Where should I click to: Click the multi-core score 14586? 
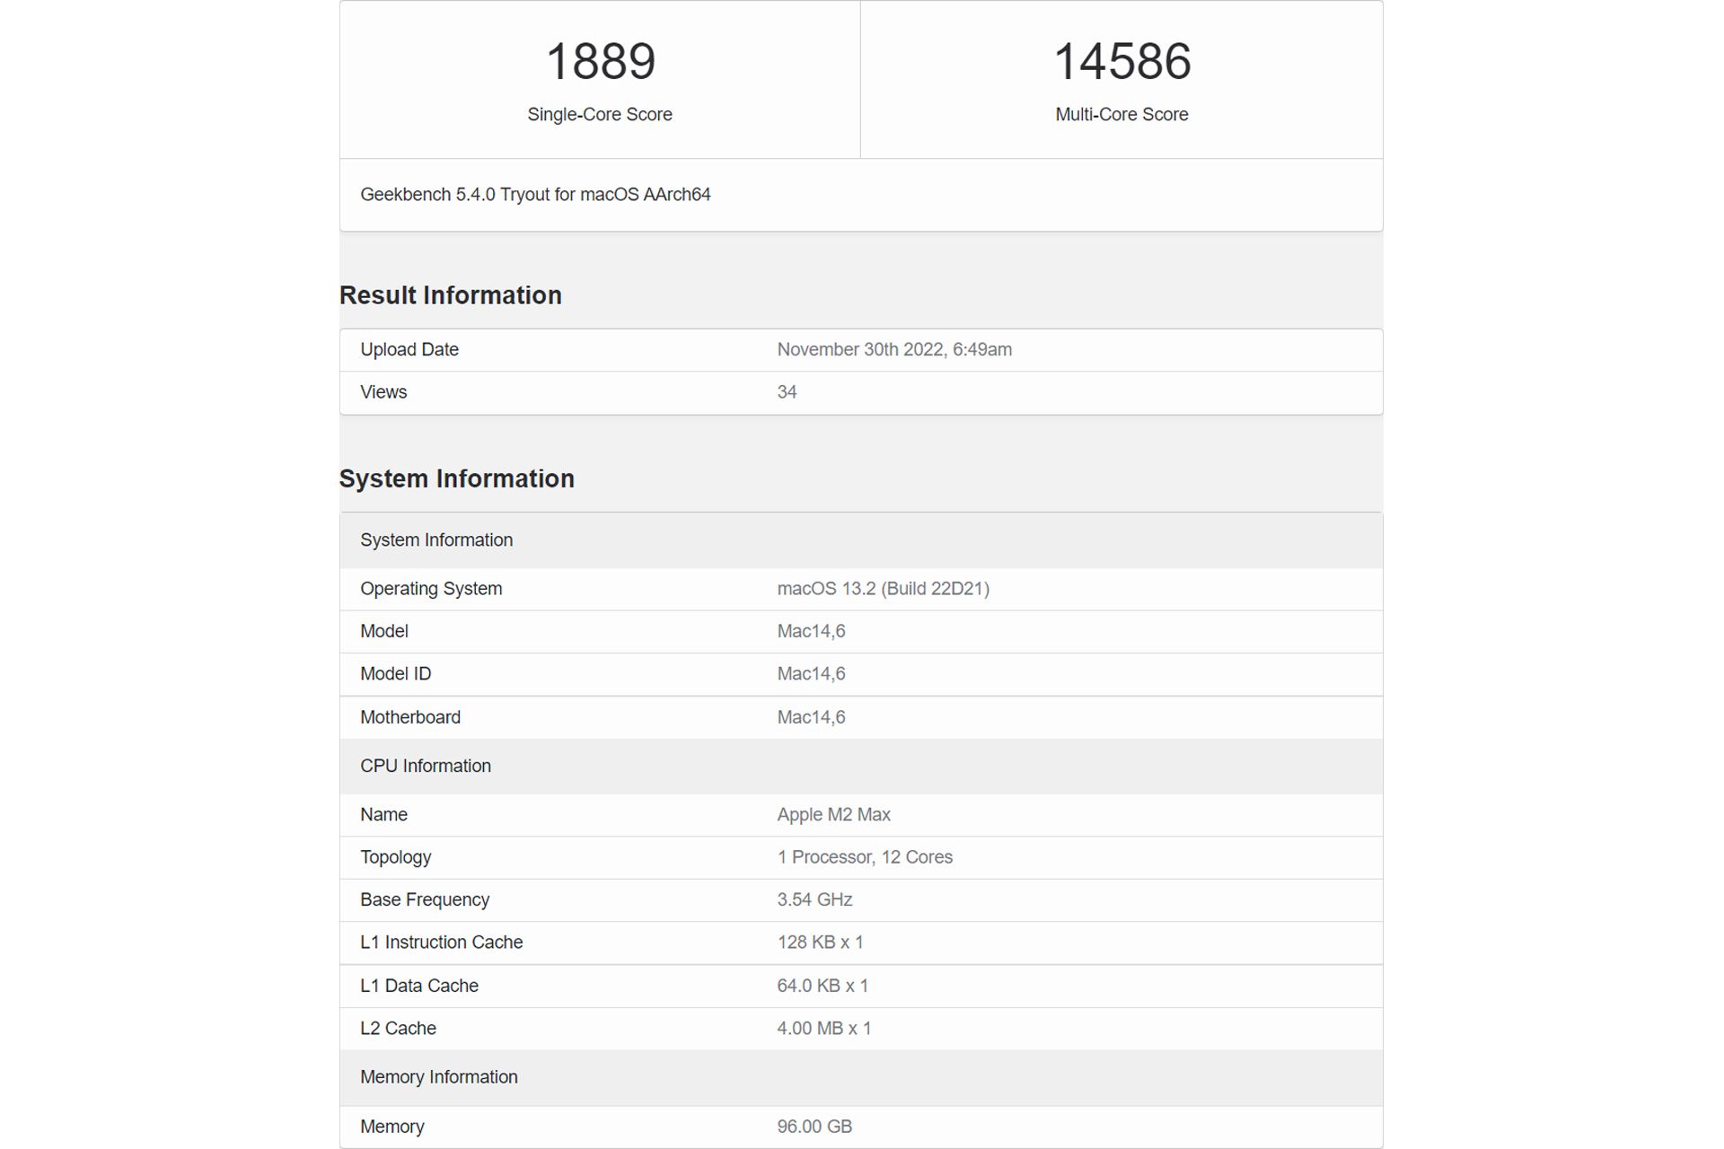pos(1121,62)
